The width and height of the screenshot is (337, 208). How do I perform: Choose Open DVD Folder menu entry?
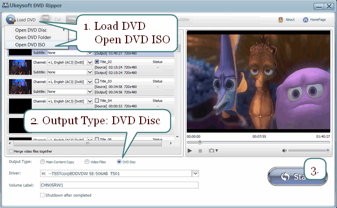[33, 37]
